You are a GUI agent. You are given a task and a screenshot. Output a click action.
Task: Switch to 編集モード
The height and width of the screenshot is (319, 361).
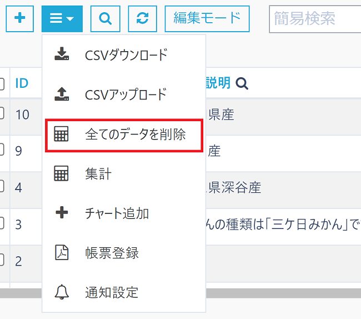(207, 18)
